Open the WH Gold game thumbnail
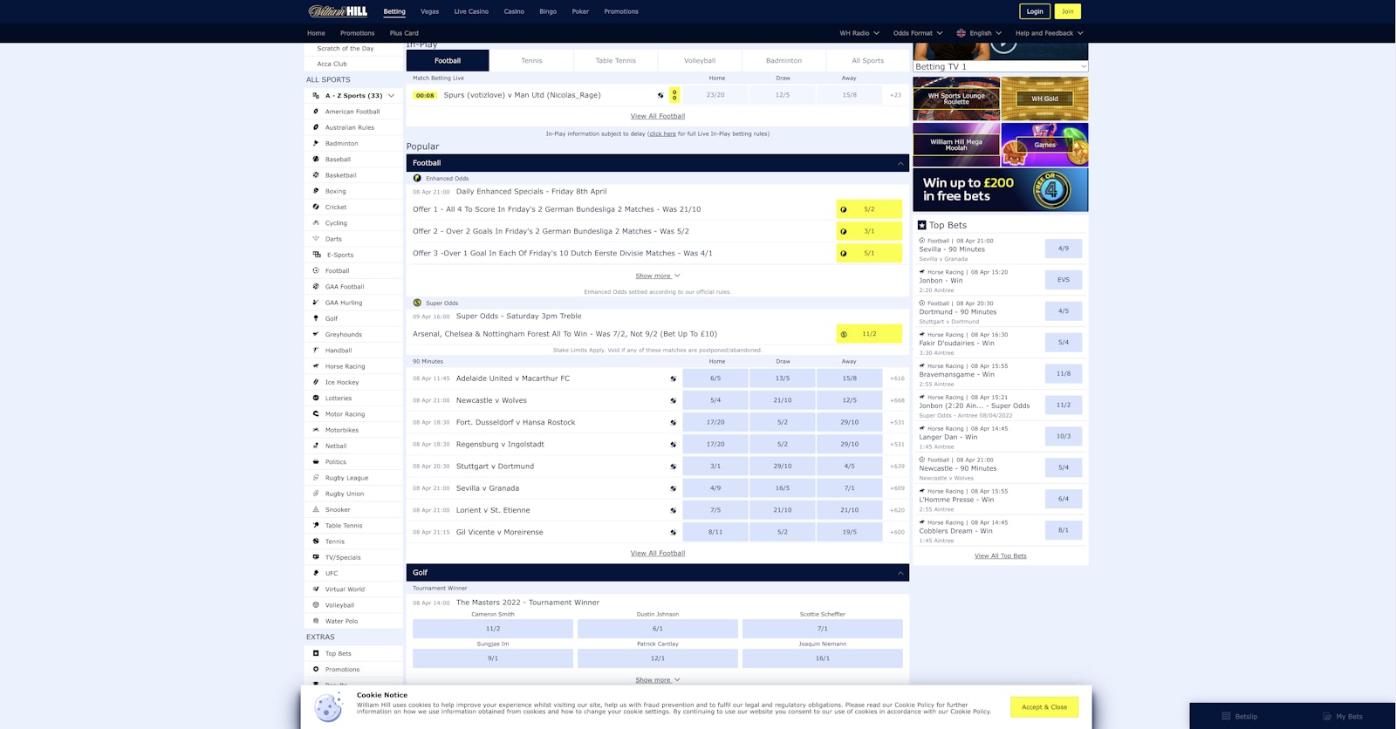 pos(1044,99)
